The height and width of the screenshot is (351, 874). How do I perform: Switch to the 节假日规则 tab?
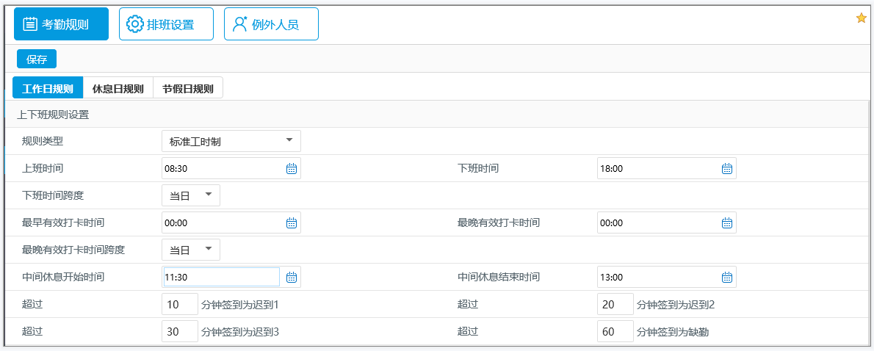188,89
